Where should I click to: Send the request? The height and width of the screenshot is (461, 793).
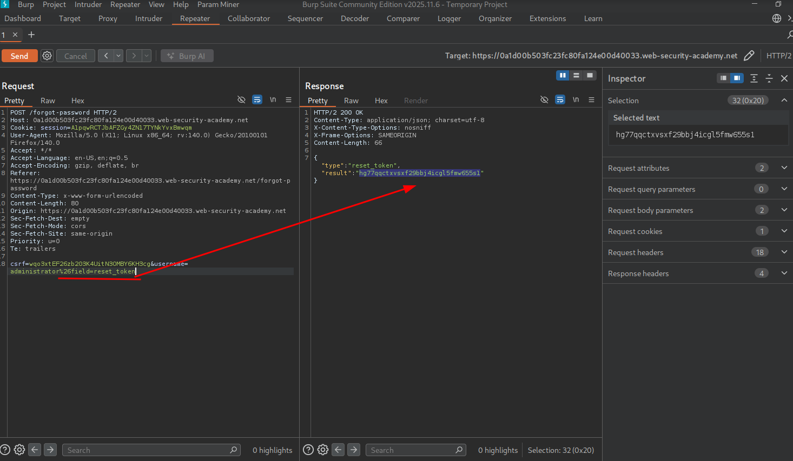tap(19, 56)
